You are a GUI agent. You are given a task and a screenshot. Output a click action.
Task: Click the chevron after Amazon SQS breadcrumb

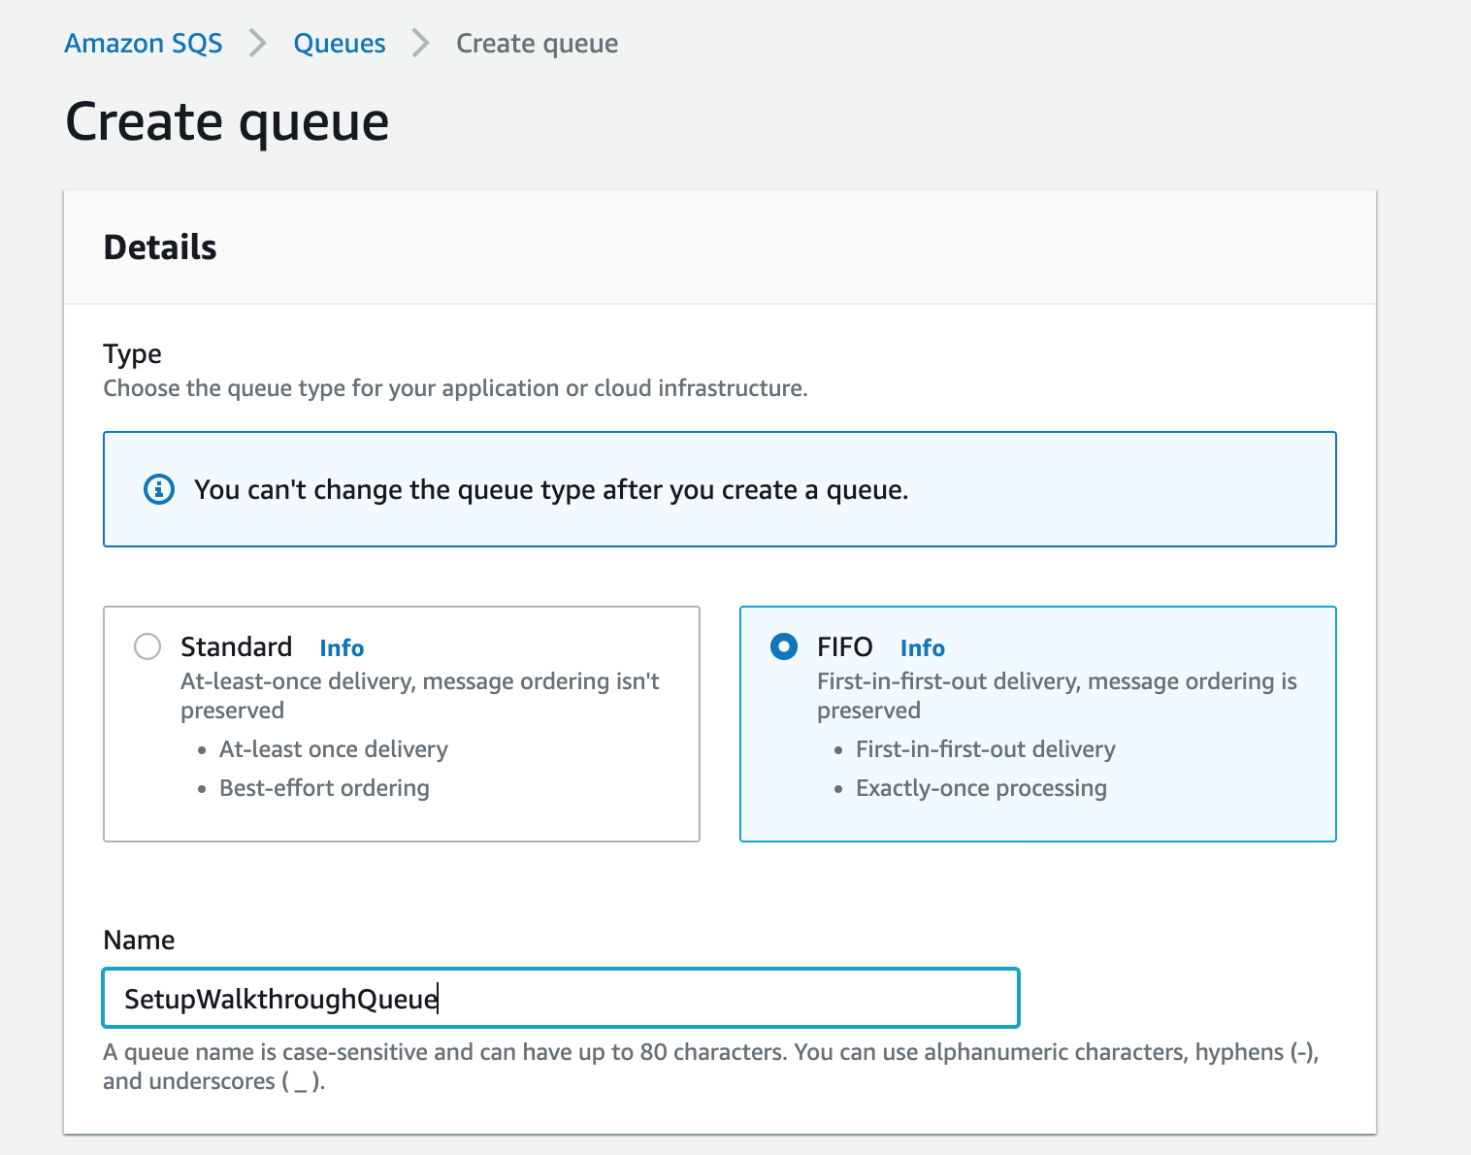coord(257,44)
